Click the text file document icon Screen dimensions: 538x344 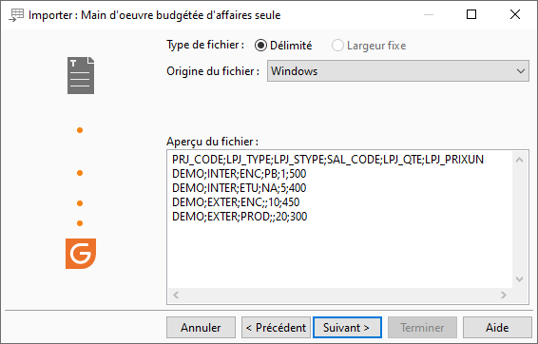(x=81, y=75)
